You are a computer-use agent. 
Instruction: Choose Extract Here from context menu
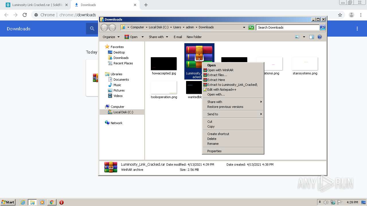coord(233,80)
